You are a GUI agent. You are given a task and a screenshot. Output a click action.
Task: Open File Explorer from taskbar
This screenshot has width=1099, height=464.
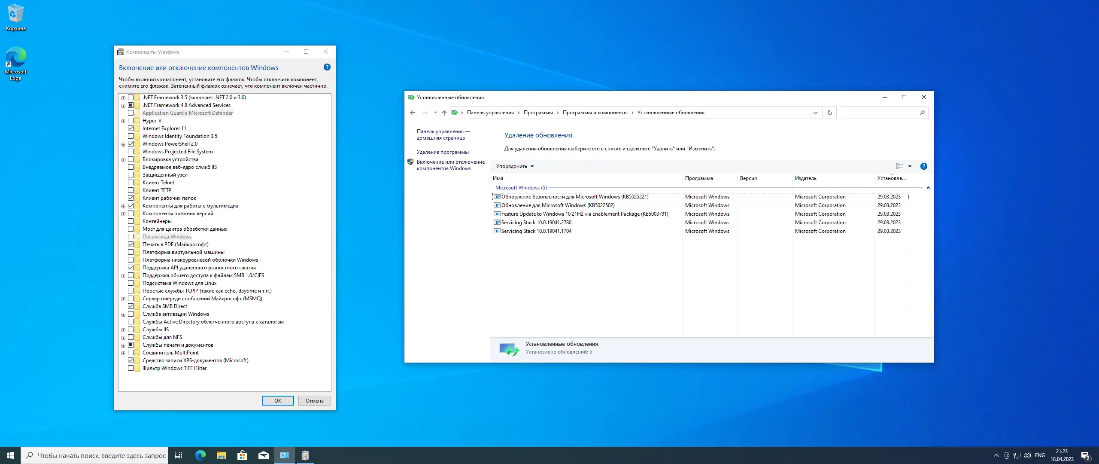(x=222, y=455)
